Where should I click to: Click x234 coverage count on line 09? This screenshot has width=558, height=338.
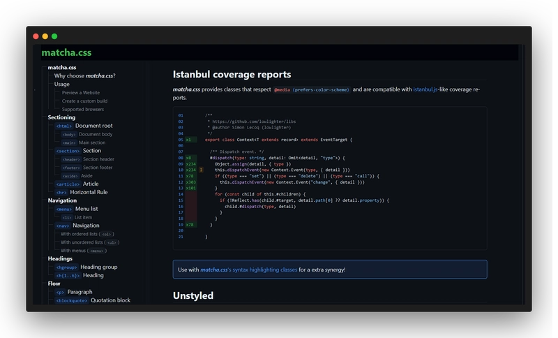click(190, 164)
